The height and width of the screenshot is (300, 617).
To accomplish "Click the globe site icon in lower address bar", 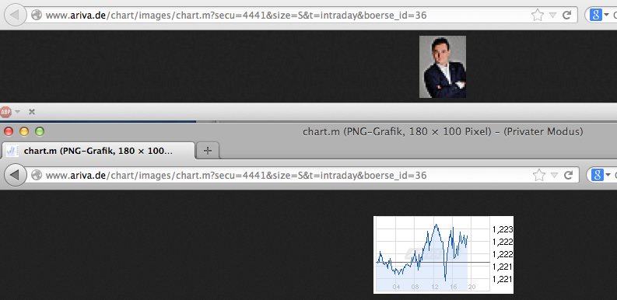I will coord(37,175).
